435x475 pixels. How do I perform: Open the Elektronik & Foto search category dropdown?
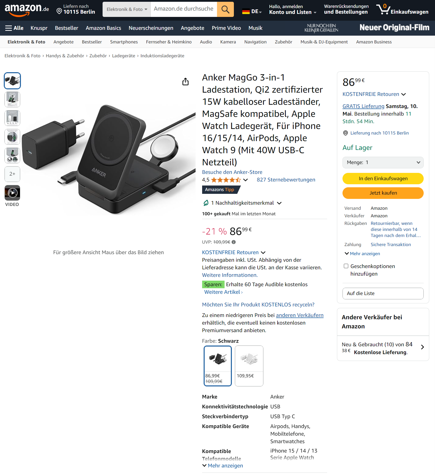tap(127, 9)
